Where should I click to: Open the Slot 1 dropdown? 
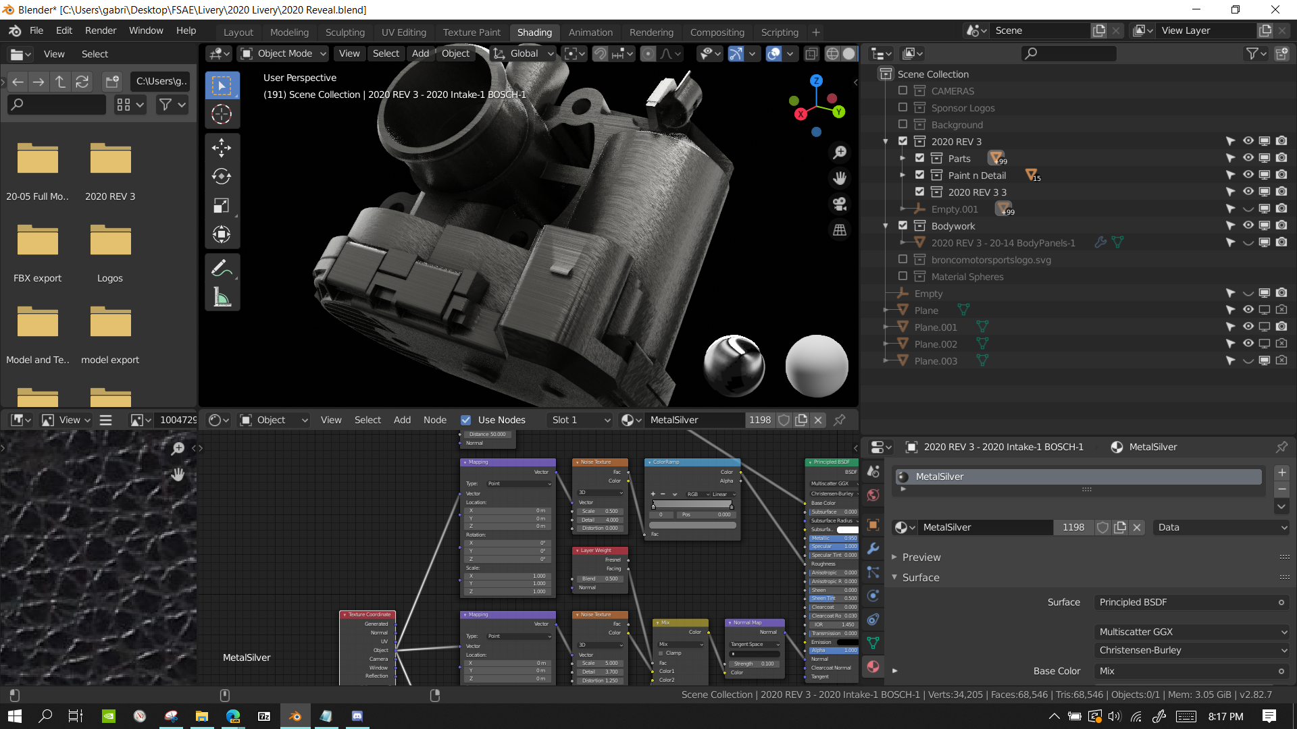tap(580, 420)
